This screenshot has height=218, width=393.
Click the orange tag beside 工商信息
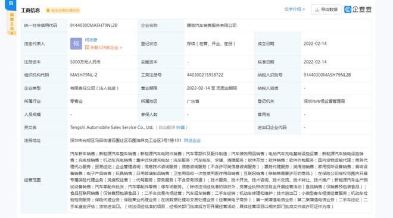pyautogui.click(x=63, y=10)
